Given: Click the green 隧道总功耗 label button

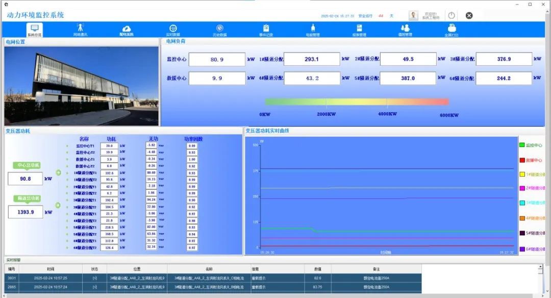Looking at the screenshot, I should [28, 198].
